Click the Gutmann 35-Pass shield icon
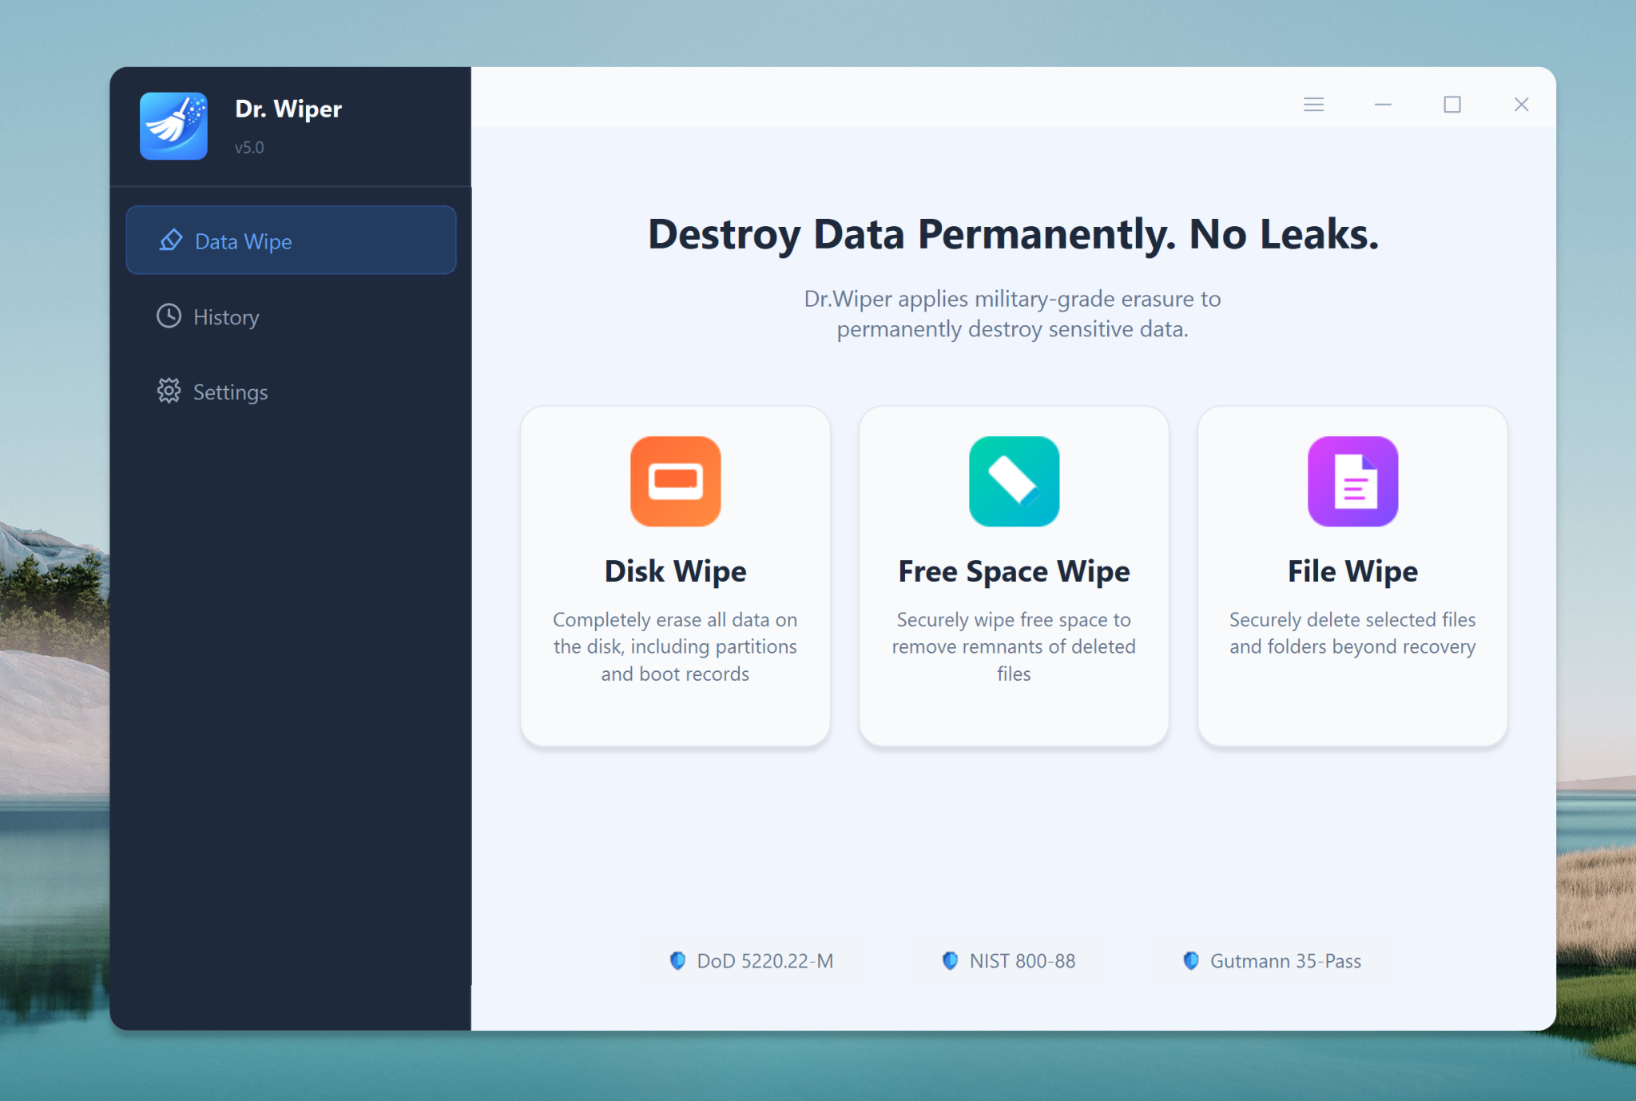Viewport: 1636px width, 1101px height. click(x=1191, y=960)
